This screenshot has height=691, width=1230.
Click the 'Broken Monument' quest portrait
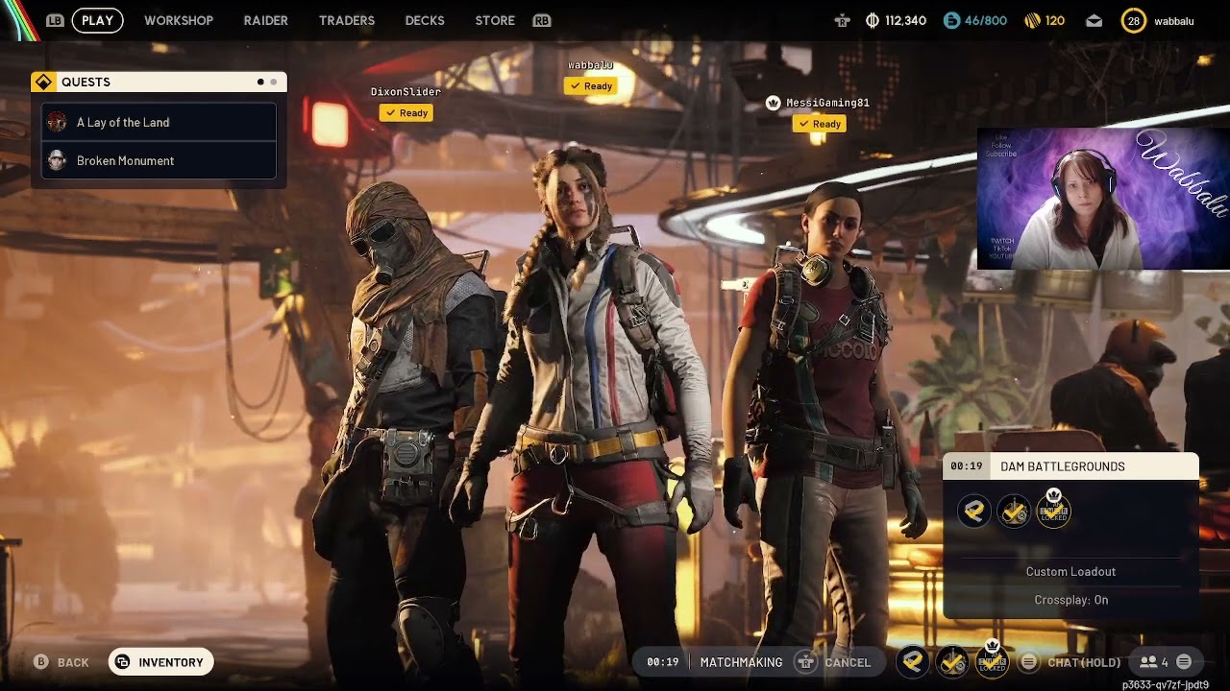coord(57,160)
